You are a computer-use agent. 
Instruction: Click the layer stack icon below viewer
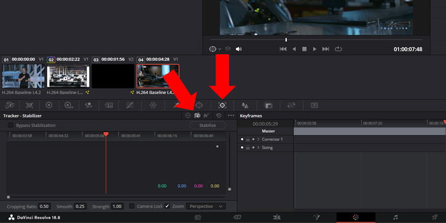(x=228, y=49)
